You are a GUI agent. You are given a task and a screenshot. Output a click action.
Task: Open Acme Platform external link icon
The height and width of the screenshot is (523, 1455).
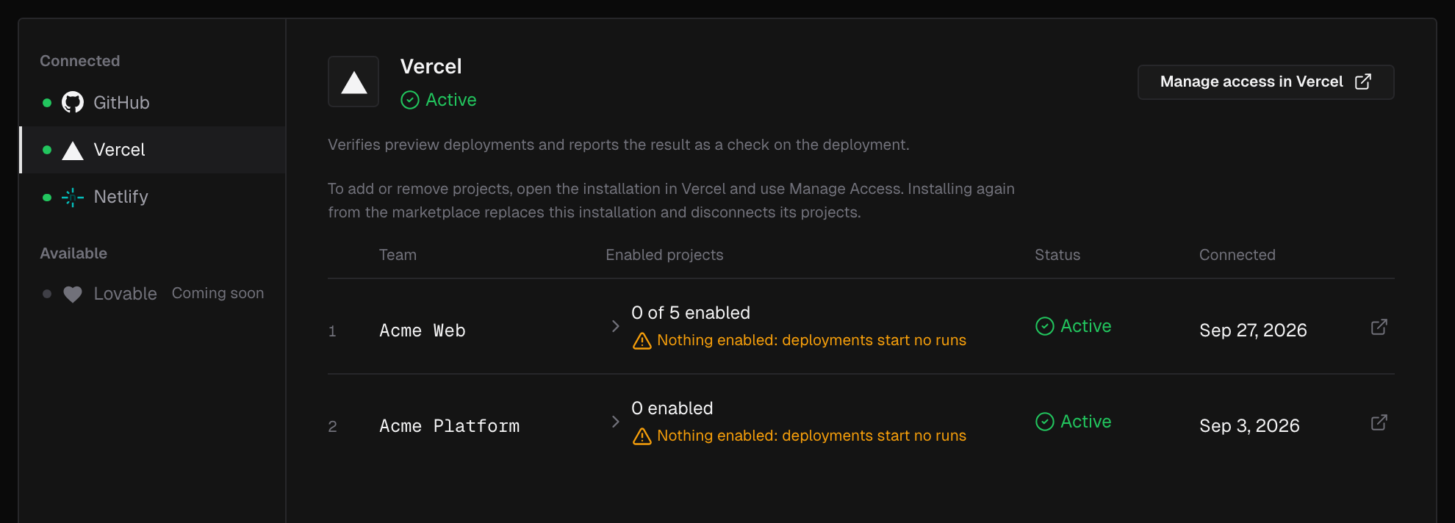coord(1379,422)
